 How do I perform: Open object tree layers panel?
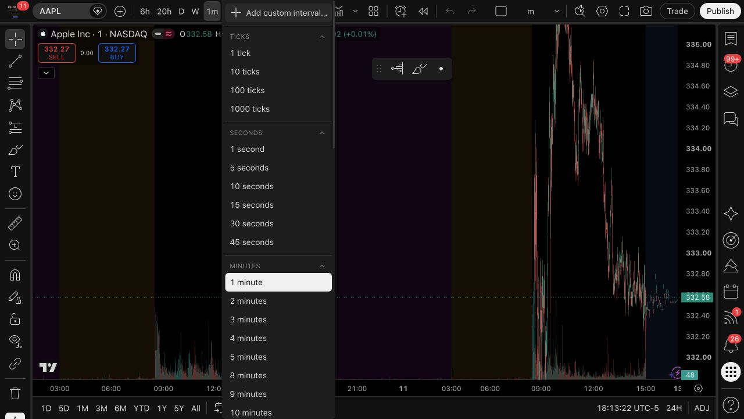tap(731, 92)
